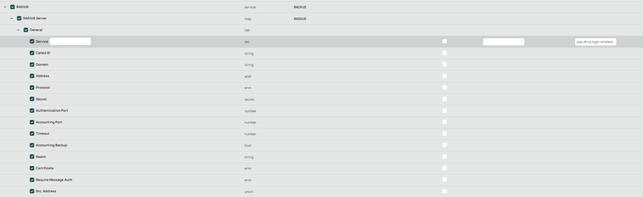Image resolution: width=643 pixels, height=197 pixels.
Task: Uncheck the Certificate green checkbox
Action: (x=32, y=168)
